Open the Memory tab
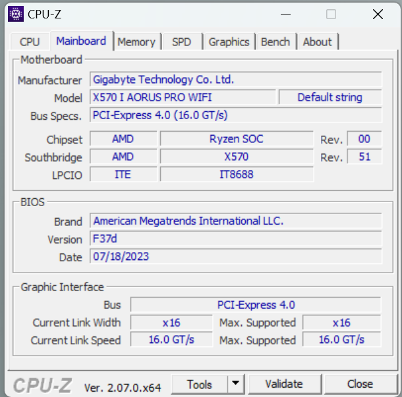 136,41
